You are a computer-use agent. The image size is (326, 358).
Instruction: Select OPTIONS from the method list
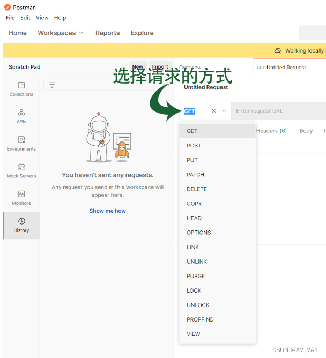tap(217, 233)
